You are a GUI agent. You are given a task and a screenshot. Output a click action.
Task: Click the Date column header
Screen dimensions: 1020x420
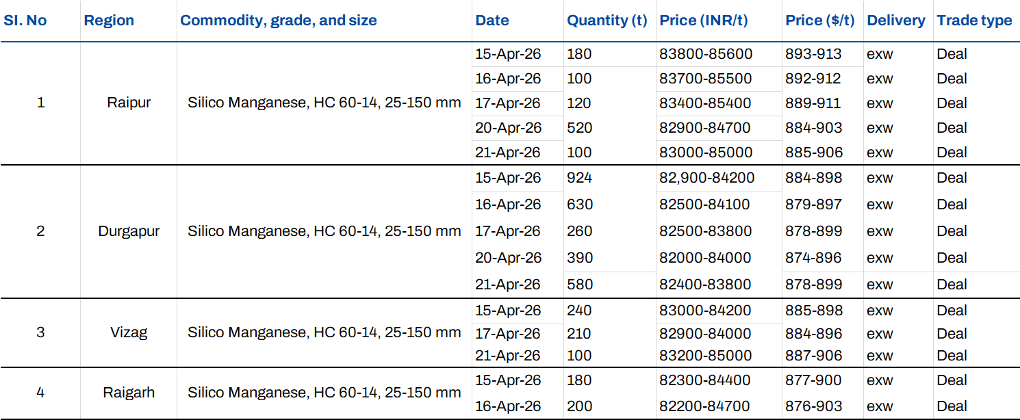492,21
